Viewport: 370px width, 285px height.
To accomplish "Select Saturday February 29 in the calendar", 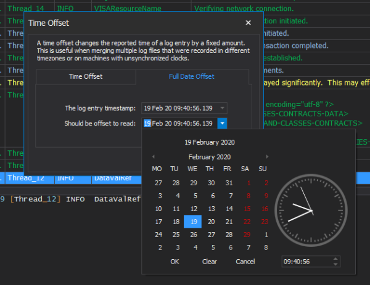I will [247, 235].
